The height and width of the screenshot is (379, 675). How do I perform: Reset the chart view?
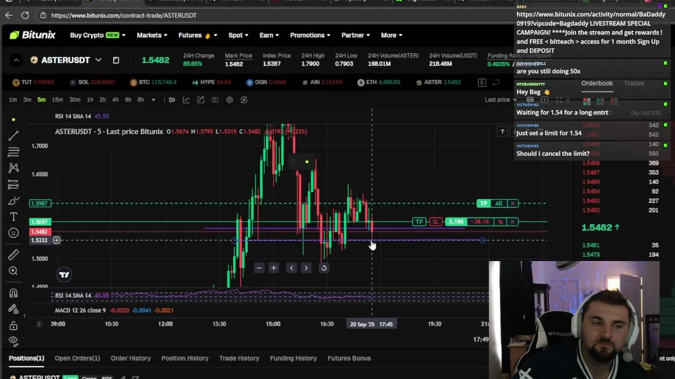(x=324, y=268)
